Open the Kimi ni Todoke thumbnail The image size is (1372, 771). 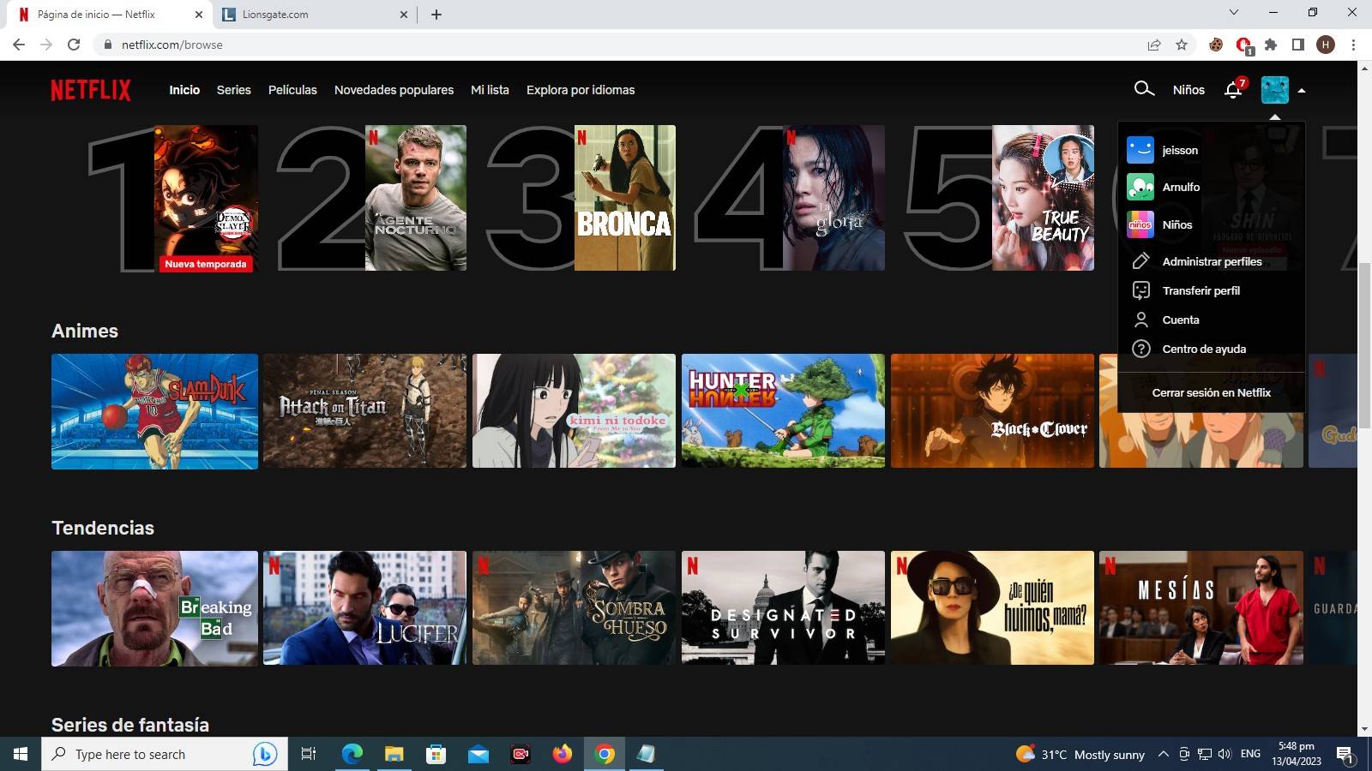[574, 411]
